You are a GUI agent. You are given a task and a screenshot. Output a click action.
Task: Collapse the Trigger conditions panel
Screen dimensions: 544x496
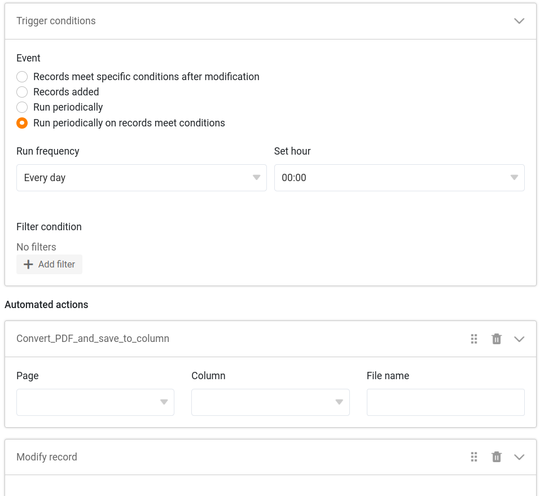519,21
